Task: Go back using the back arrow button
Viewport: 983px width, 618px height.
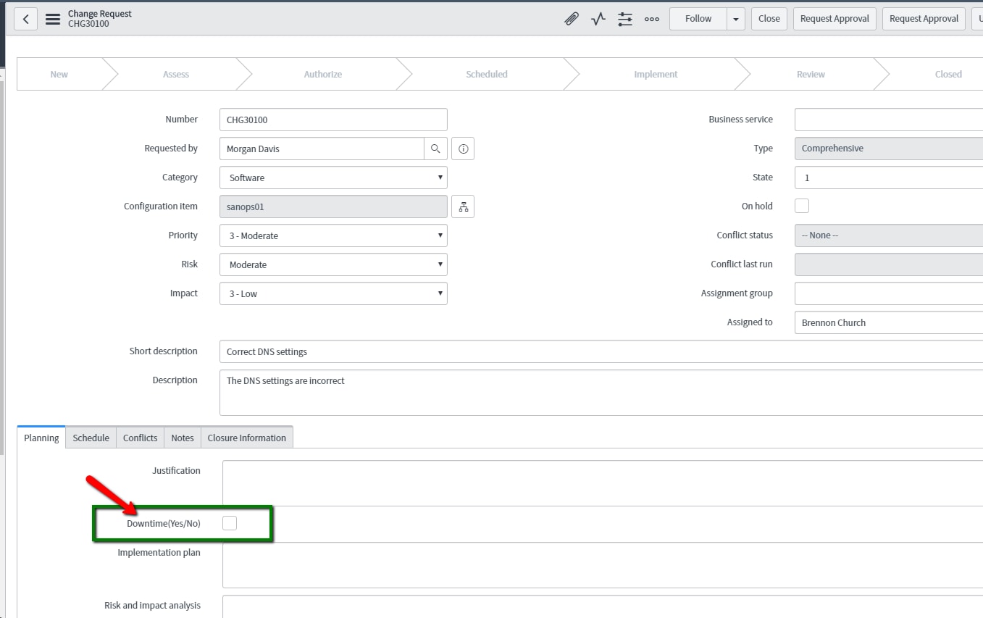Action: [x=25, y=19]
